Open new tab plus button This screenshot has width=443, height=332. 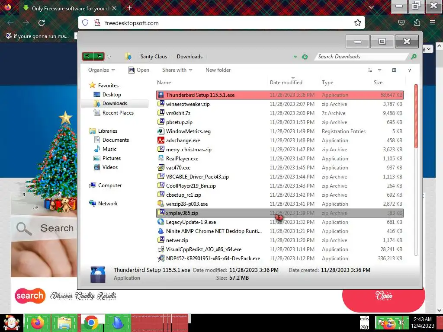[x=129, y=8]
